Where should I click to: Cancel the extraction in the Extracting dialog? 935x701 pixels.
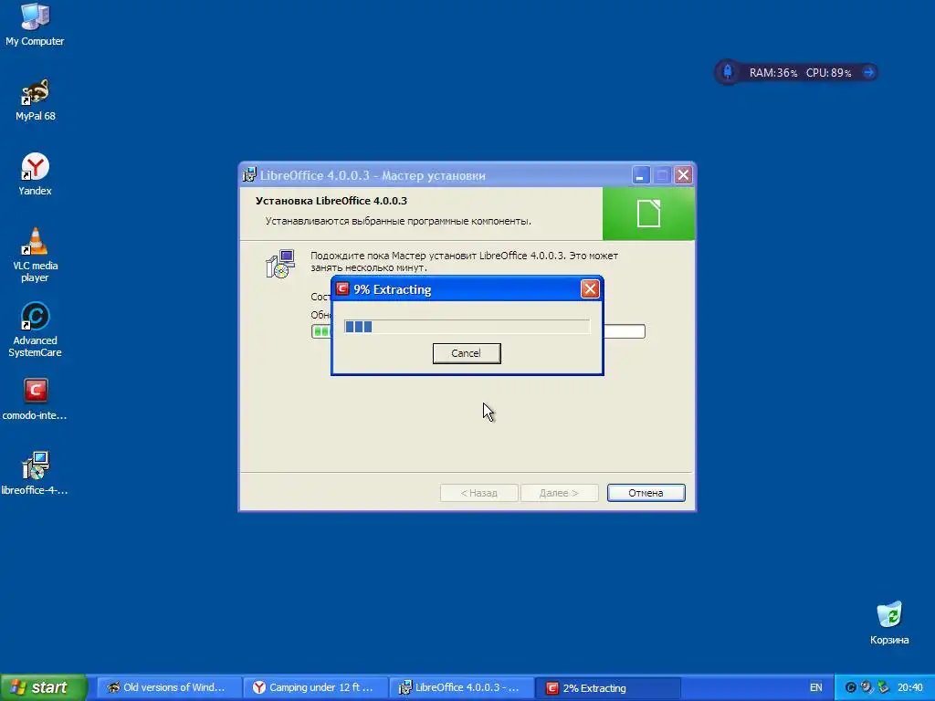point(467,353)
